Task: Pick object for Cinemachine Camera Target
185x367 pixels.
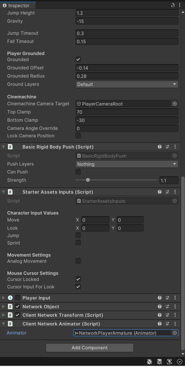Action: click(x=175, y=104)
